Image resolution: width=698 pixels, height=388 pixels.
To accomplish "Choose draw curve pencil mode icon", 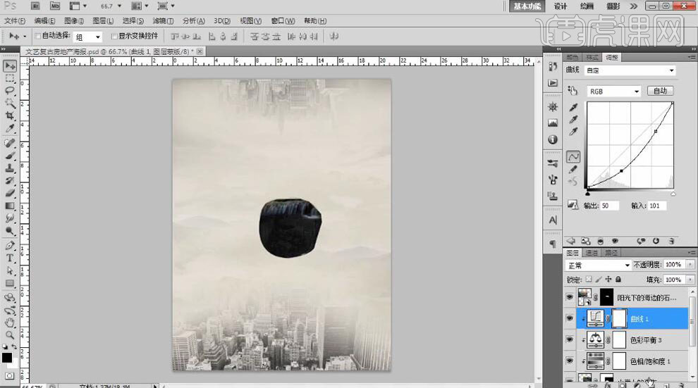I will [x=573, y=169].
